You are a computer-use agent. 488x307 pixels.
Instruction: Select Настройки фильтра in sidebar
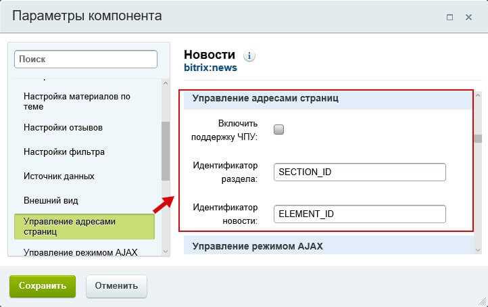pos(64,152)
